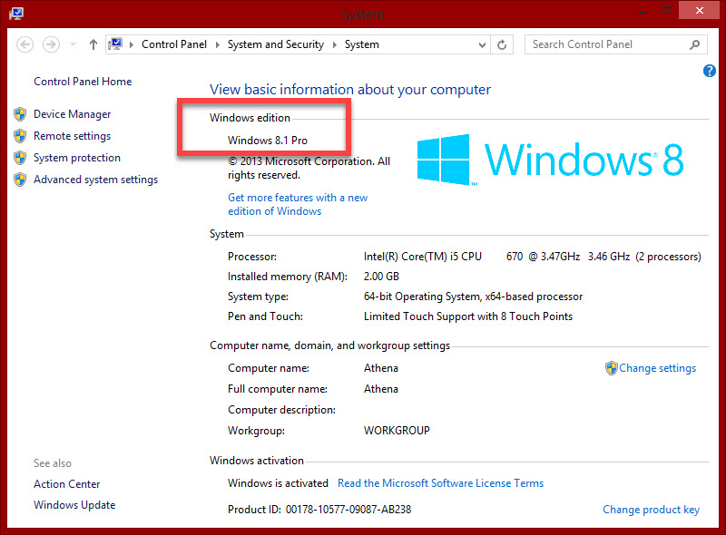Read the Microsoft Software License Terms
The width and height of the screenshot is (726, 535).
click(x=440, y=483)
